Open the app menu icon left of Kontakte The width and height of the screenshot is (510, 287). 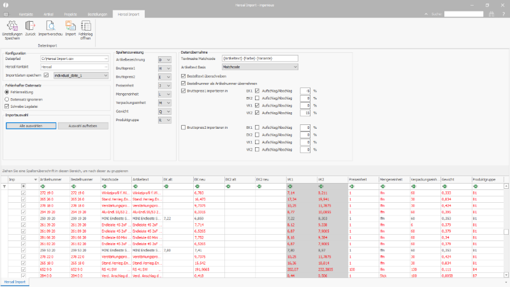pos(6,14)
